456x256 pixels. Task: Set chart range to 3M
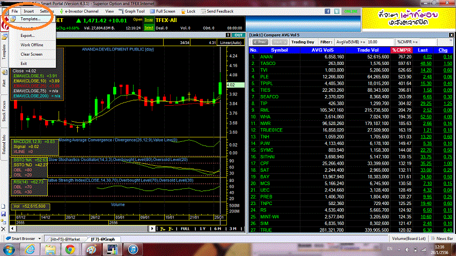pyautogui.click(x=233, y=229)
